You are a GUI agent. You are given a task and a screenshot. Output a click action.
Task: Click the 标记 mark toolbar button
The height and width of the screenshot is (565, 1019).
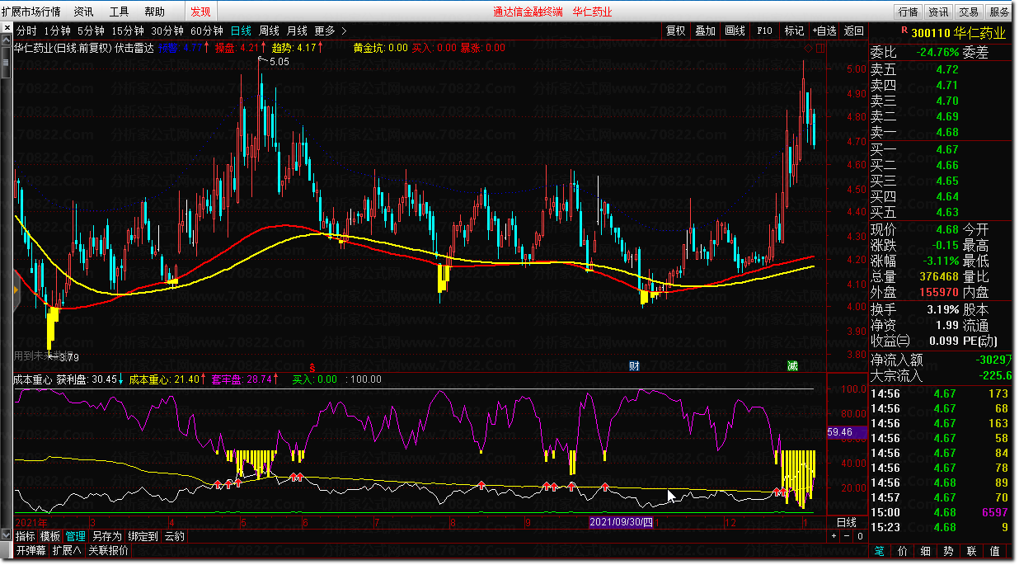click(794, 31)
